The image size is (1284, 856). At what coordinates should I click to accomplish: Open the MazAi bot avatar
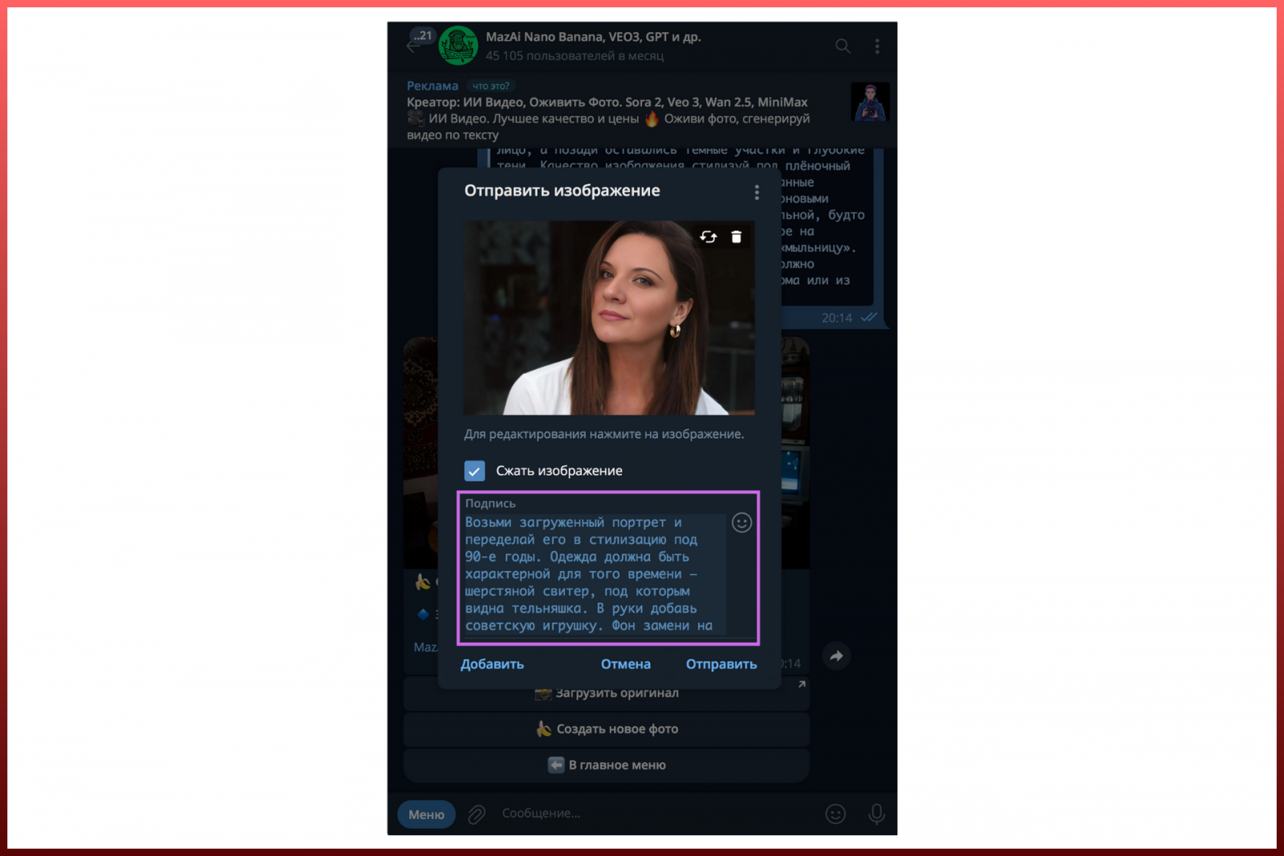point(458,45)
